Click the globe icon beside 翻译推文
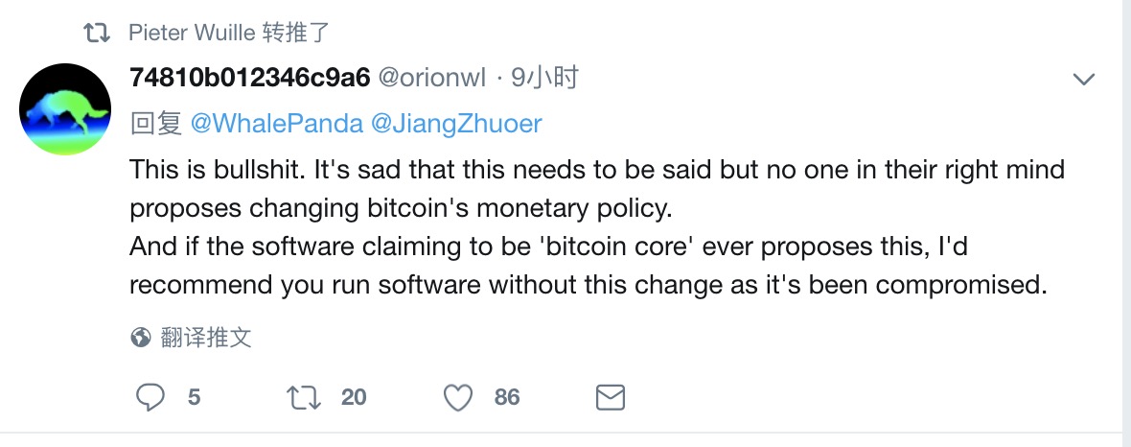This screenshot has width=1131, height=447. click(141, 338)
